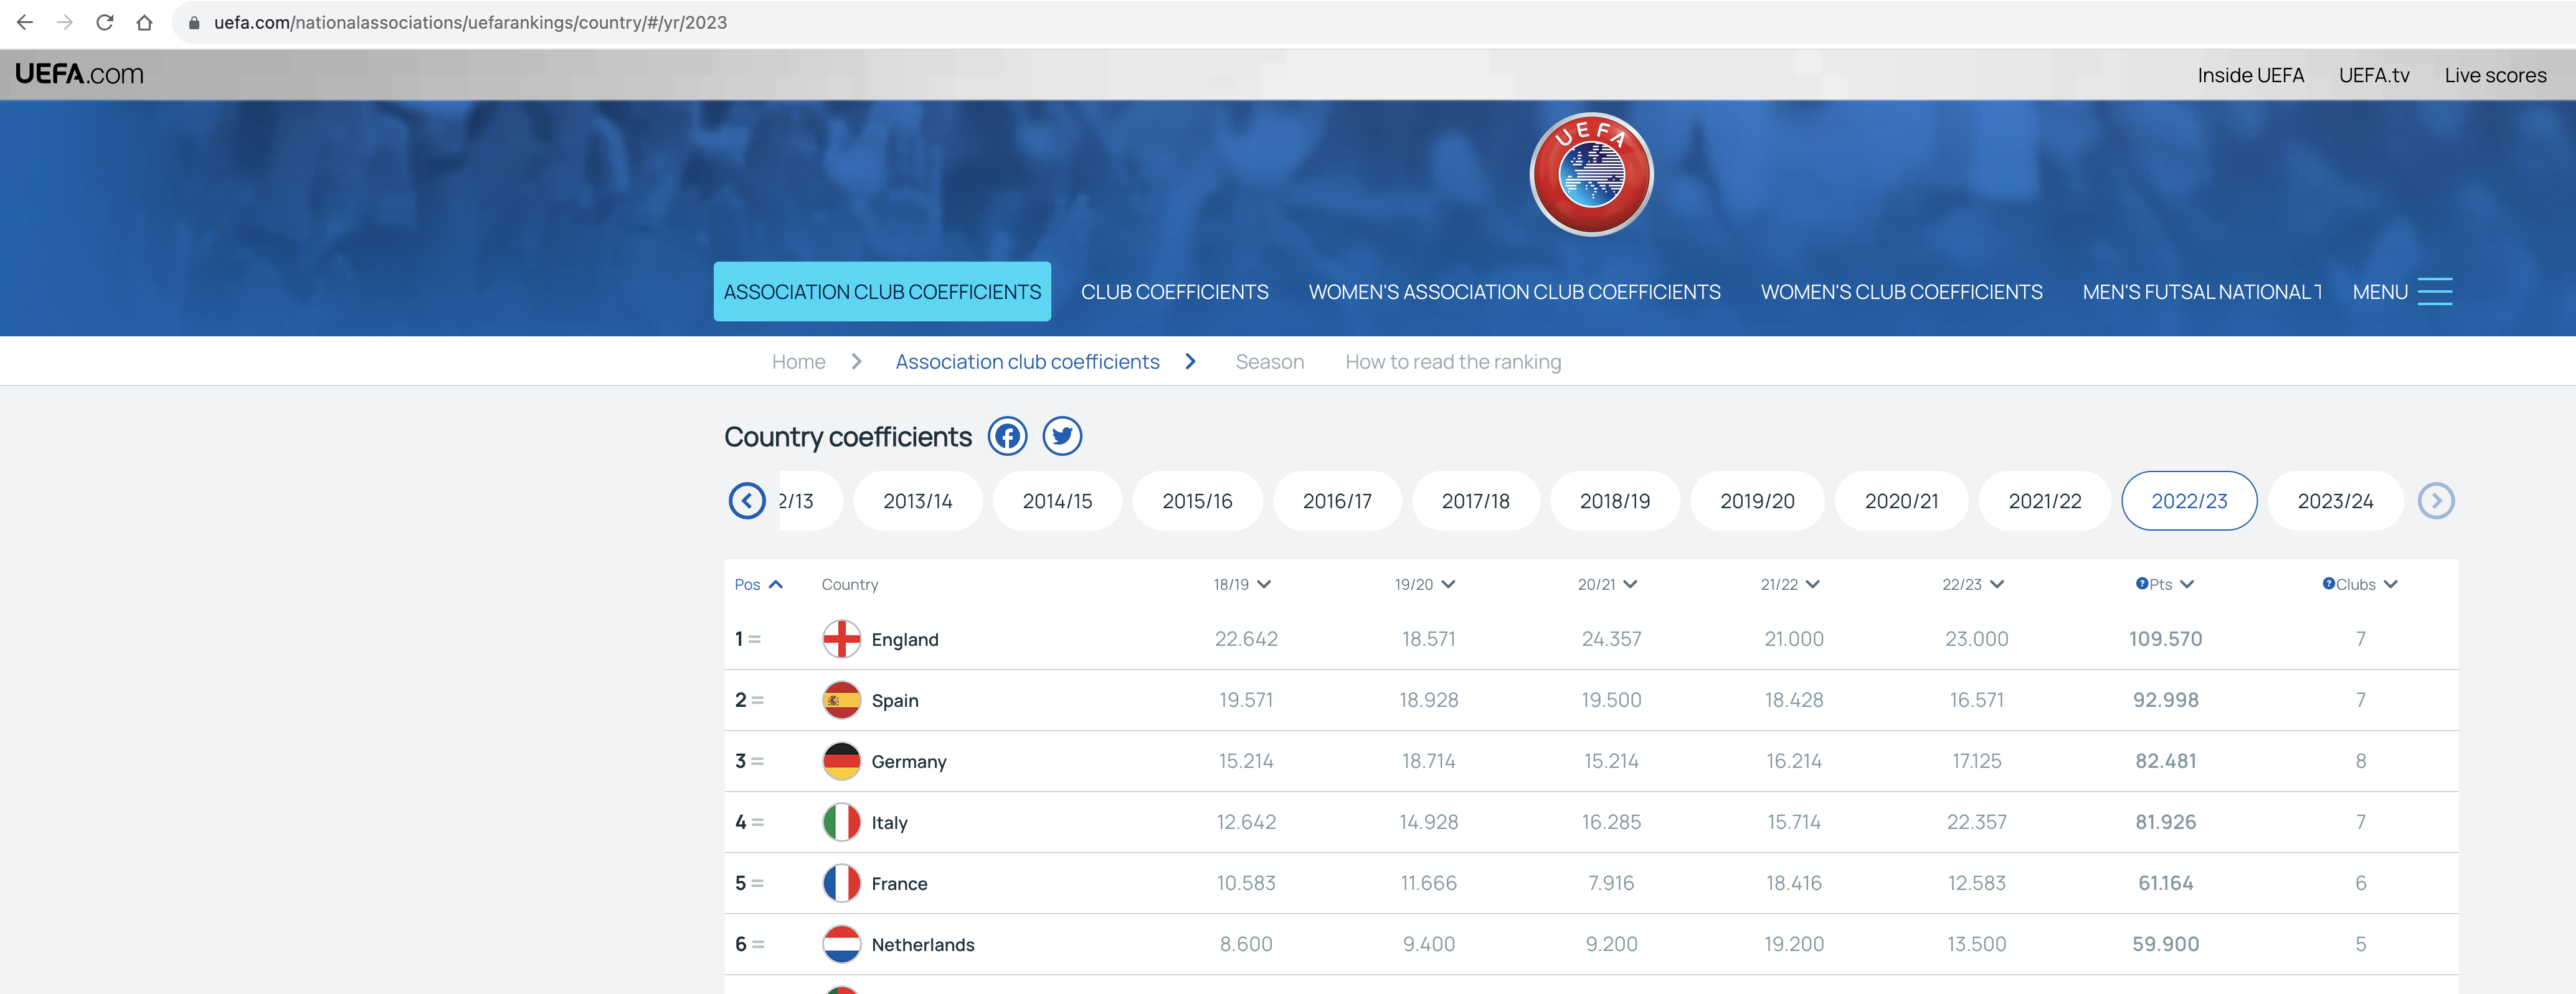The image size is (2576, 994).
Task: Click the padlock icon in address bar
Action: (x=194, y=22)
